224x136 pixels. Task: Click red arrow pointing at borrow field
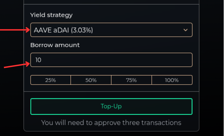point(17,65)
